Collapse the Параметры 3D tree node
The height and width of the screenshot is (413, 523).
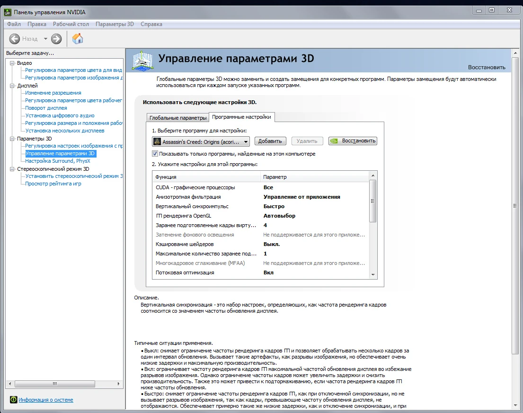tap(12, 138)
